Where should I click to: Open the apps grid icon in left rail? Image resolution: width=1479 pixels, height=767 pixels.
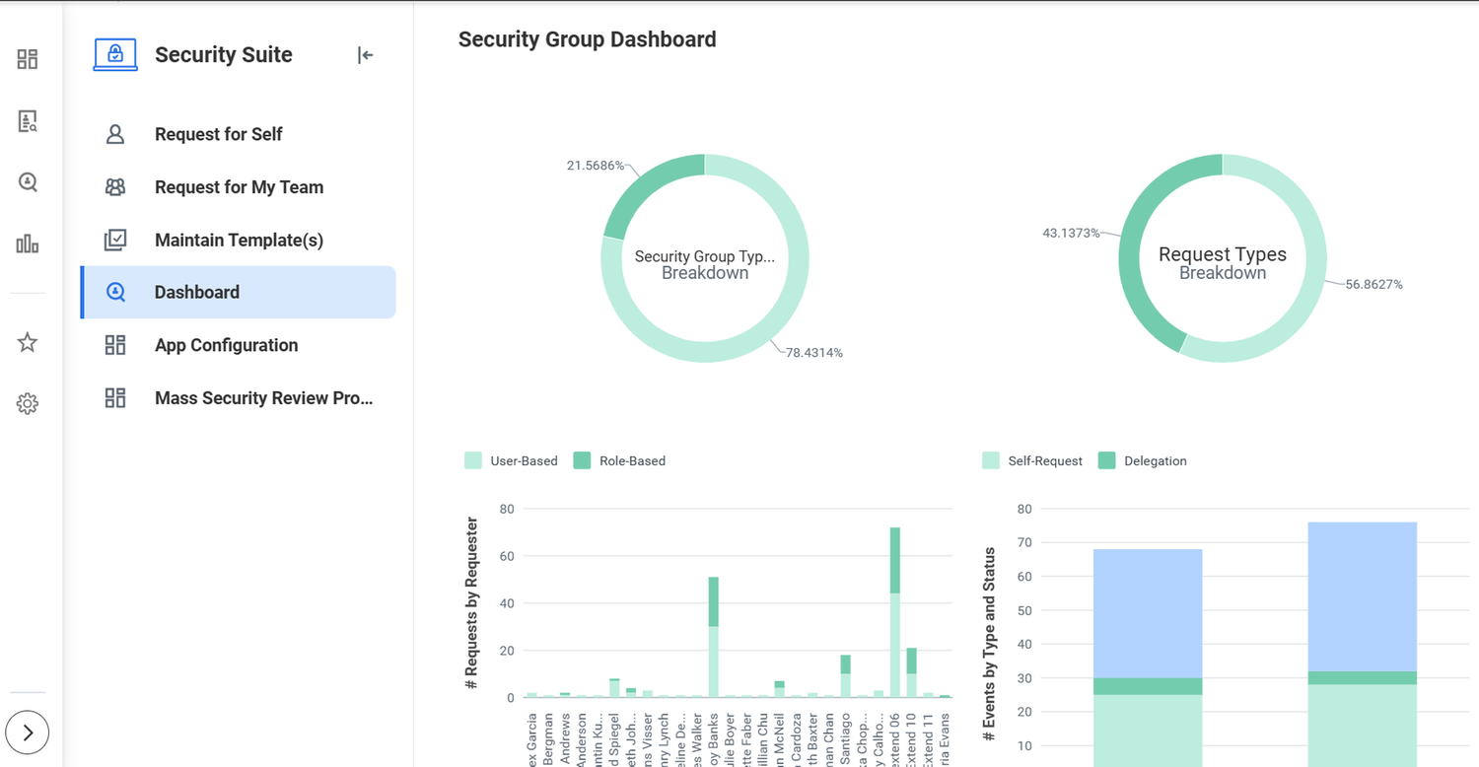[27, 59]
